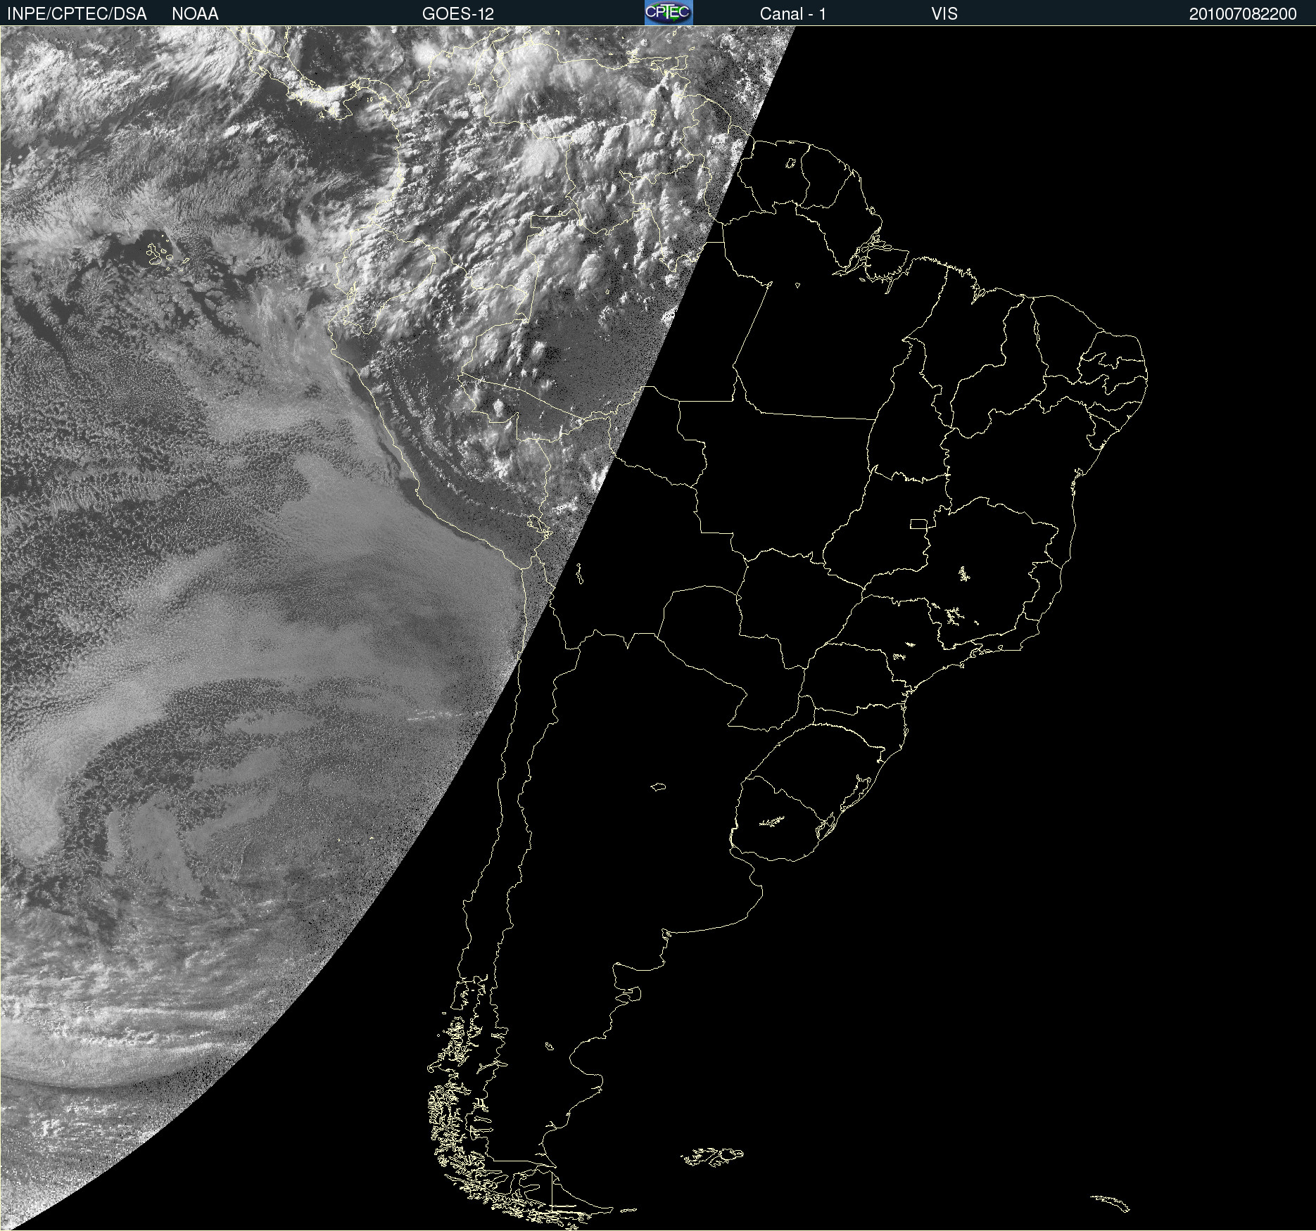Select the VIS band label
The width and height of the screenshot is (1316, 1231).
coord(944,14)
